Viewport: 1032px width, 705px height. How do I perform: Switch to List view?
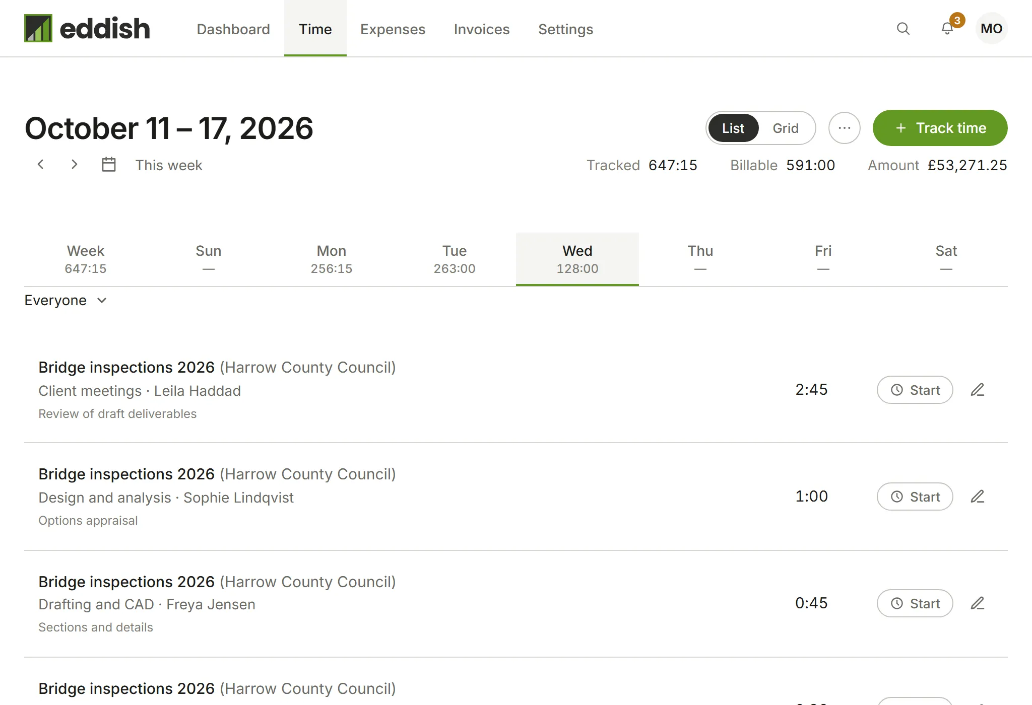(x=733, y=128)
